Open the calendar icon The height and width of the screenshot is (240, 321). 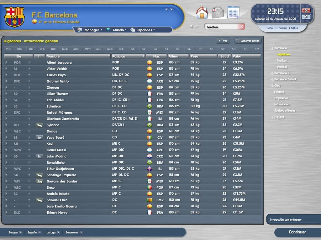233,12
